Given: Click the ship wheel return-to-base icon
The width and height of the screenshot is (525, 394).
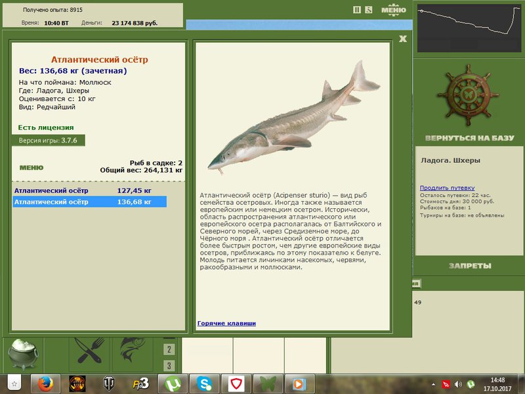Looking at the screenshot, I should coord(468,95).
